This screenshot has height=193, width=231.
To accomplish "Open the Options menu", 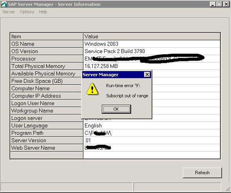I will [x=27, y=12].
